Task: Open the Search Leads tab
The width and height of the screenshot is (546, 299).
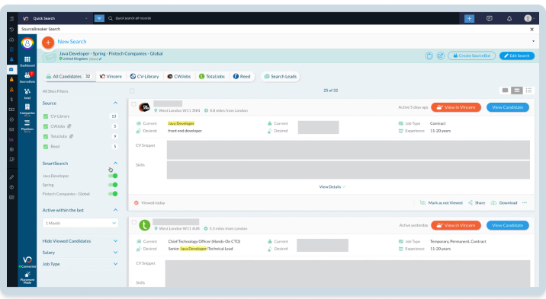Action: (x=281, y=76)
